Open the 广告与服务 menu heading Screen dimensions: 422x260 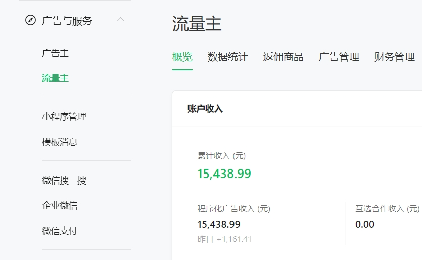pyautogui.click(x=67, y=21)
